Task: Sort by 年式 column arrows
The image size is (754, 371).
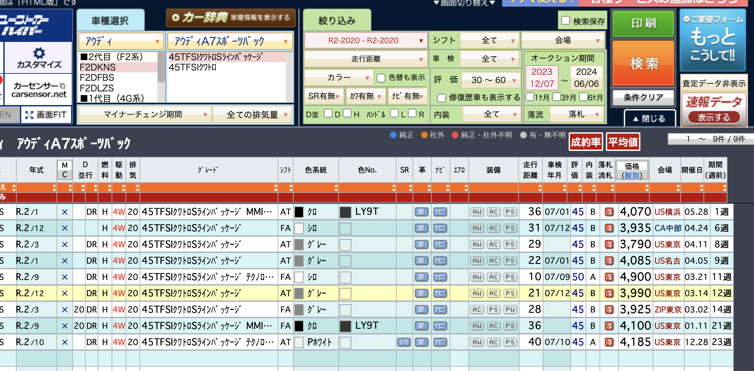Action: click(54, 188)
